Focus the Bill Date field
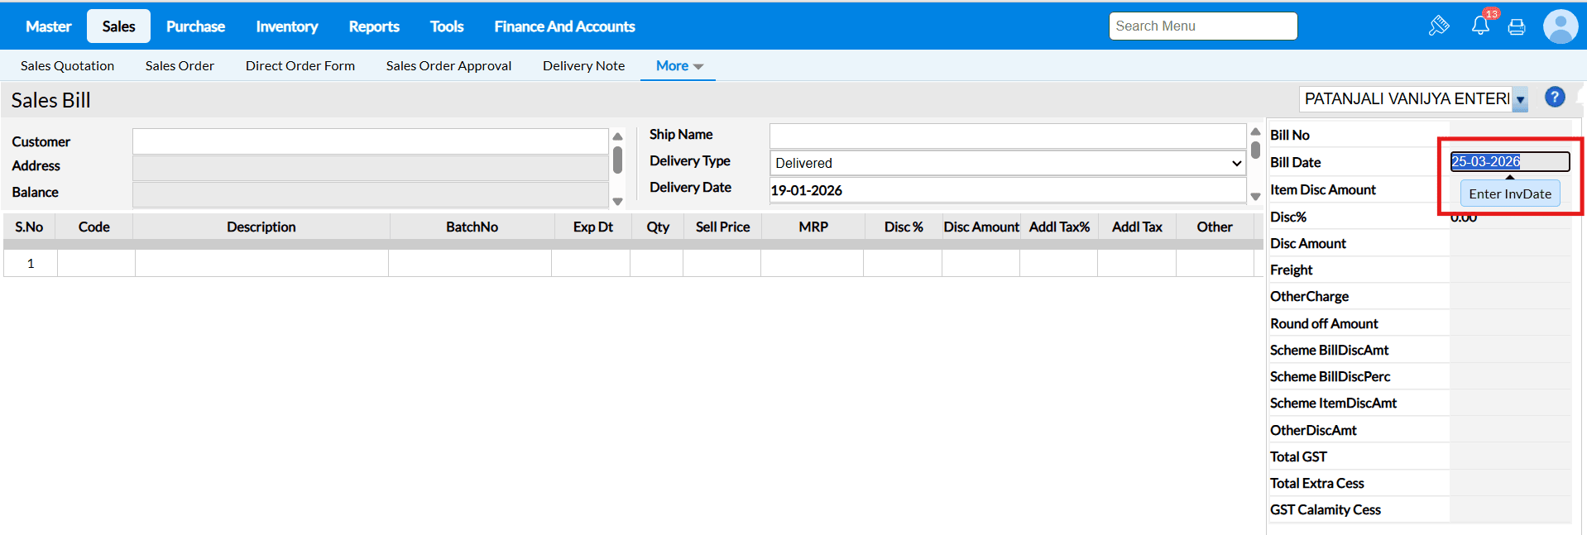This screenshot has height=535, width=1587. (x=1509, y=162)
